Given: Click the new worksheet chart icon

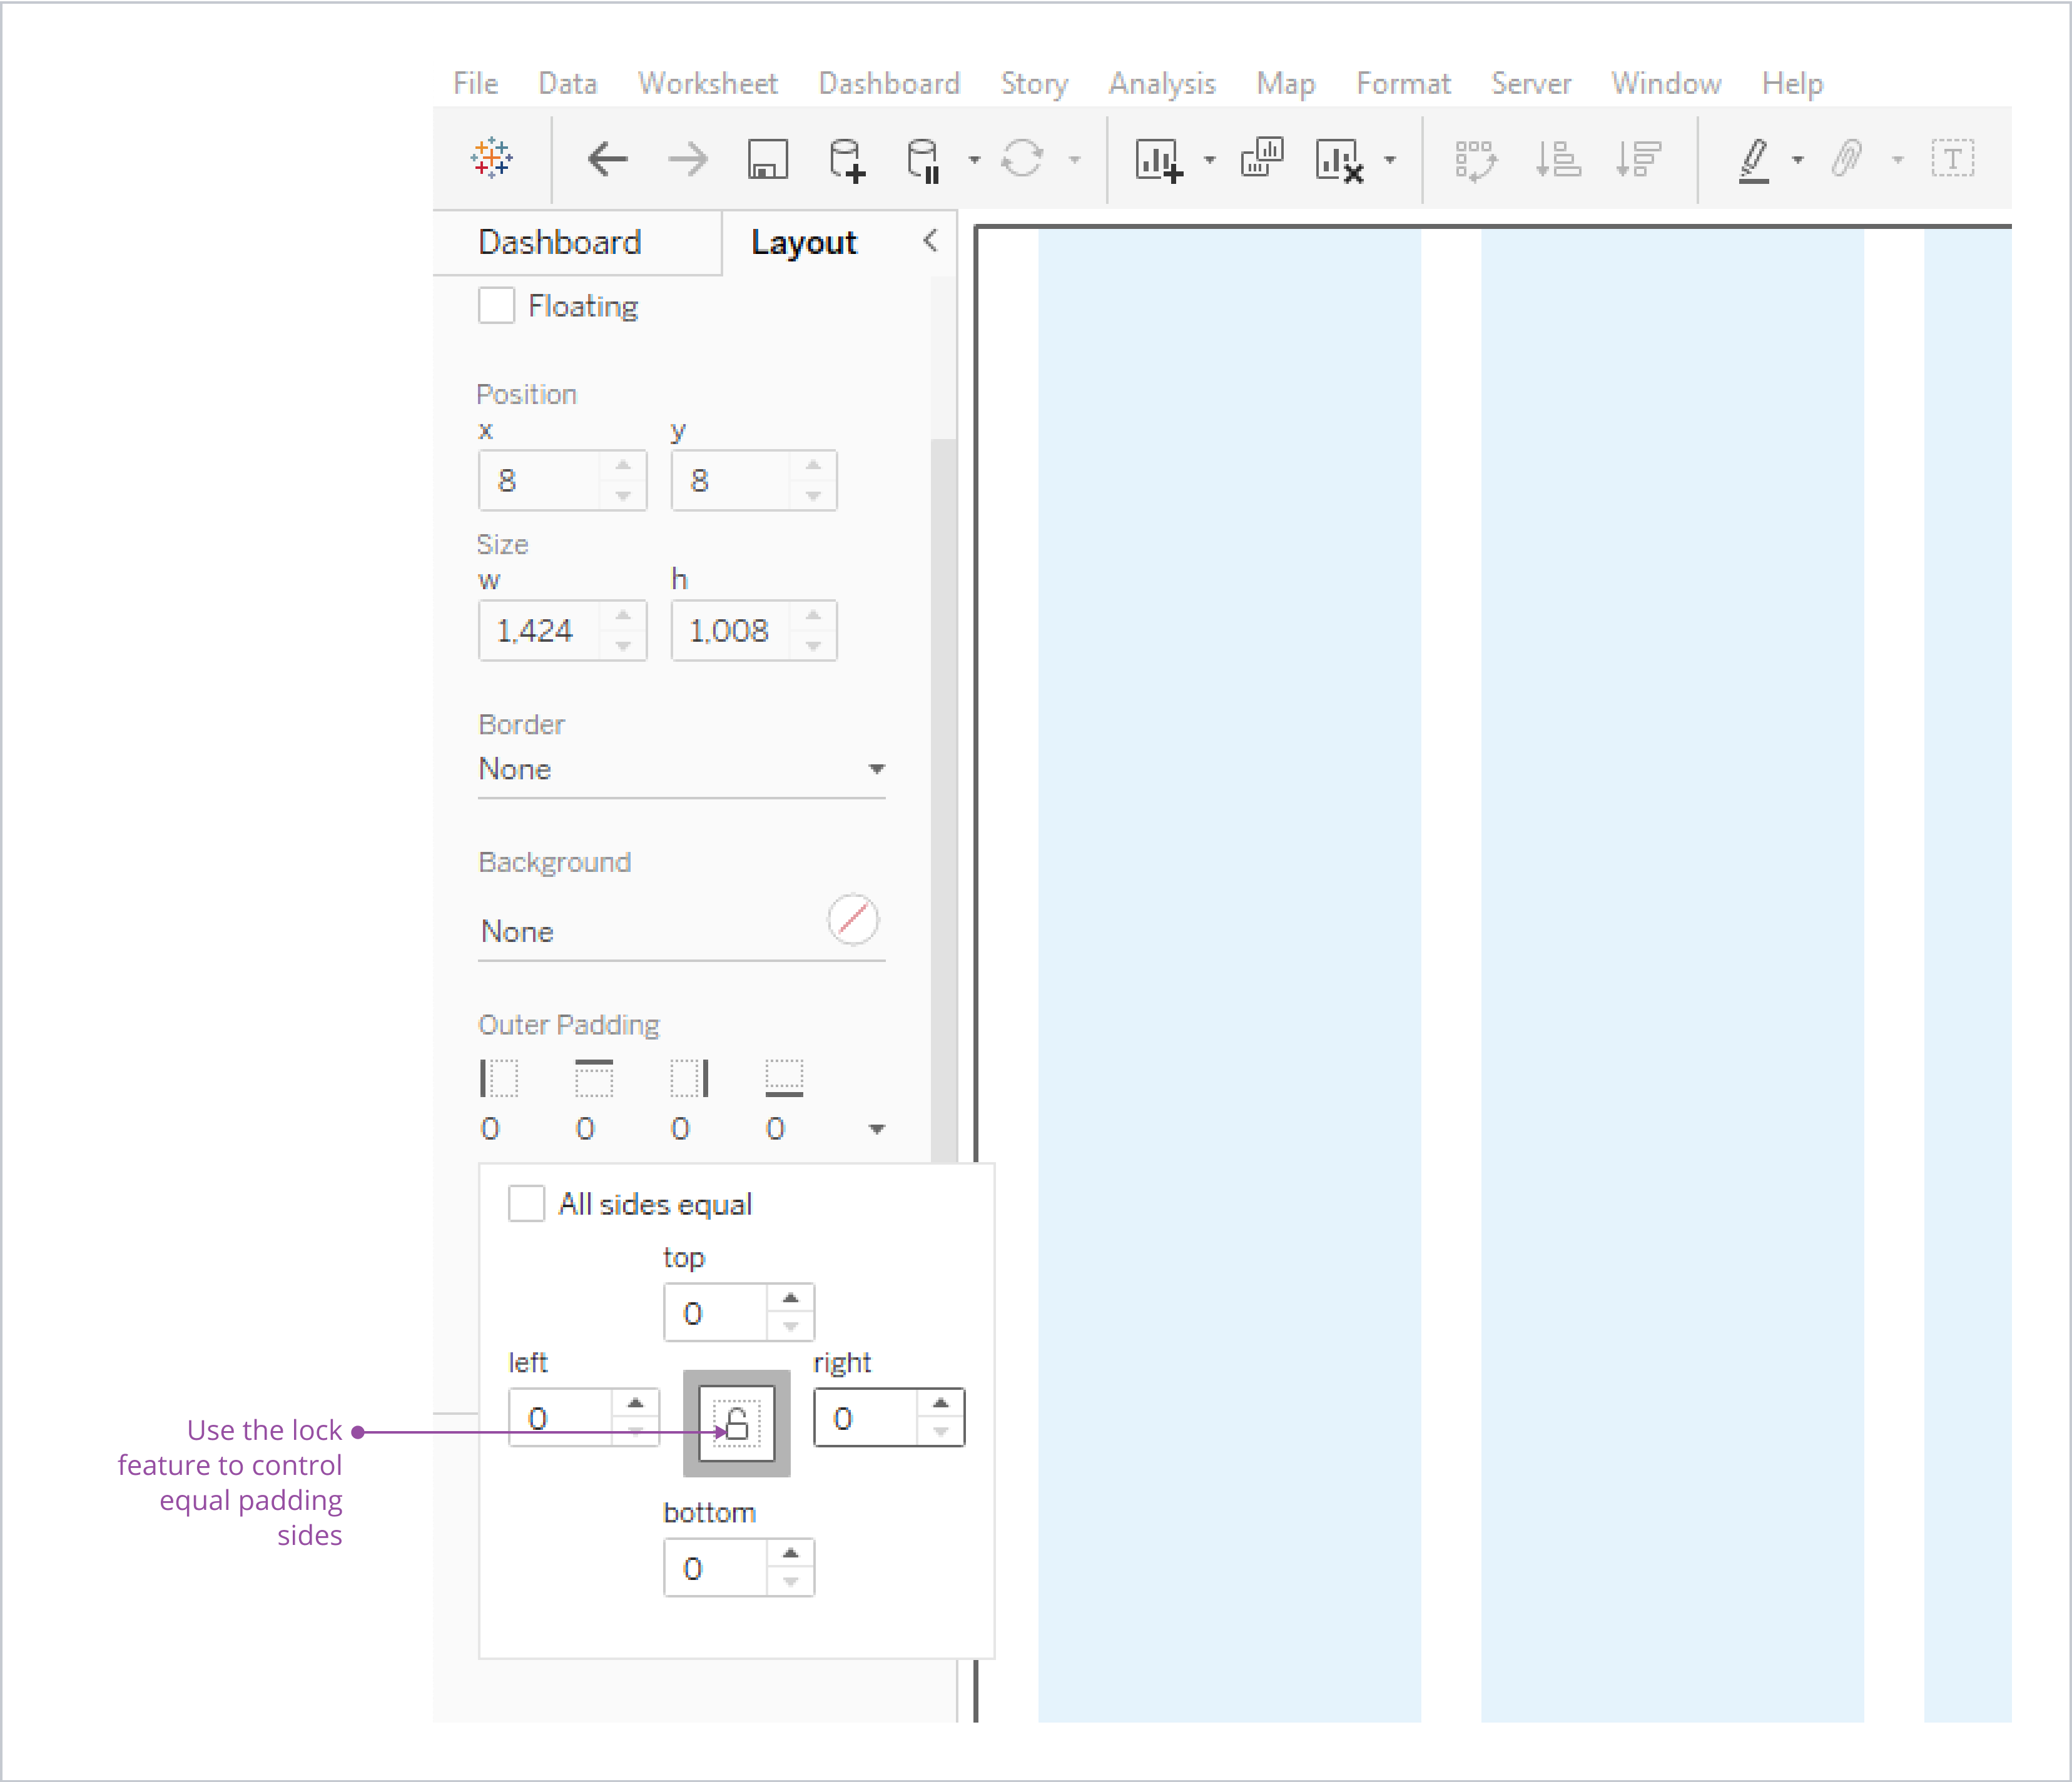Looking at the screenshot, I should point(1159,160).
